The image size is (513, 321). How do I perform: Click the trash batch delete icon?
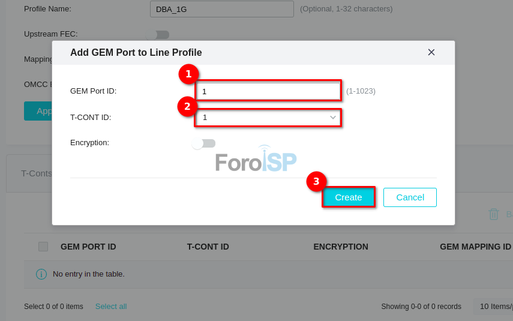[494, 214]
